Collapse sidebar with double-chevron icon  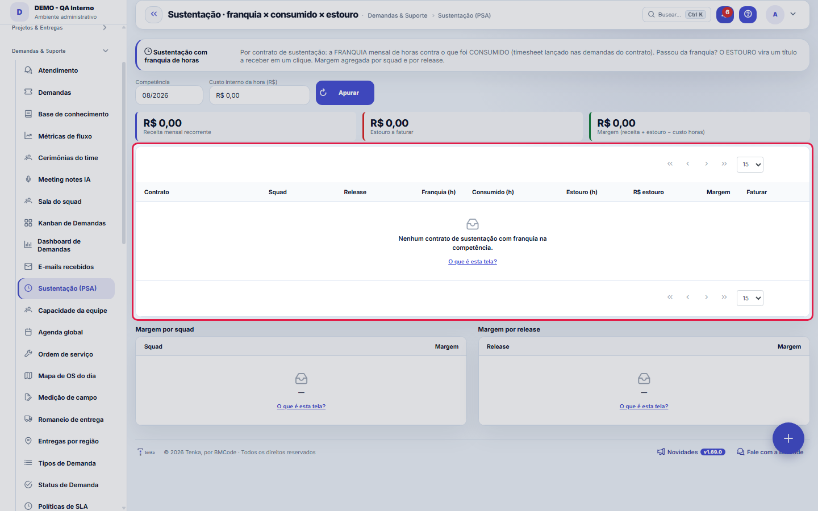153,14
